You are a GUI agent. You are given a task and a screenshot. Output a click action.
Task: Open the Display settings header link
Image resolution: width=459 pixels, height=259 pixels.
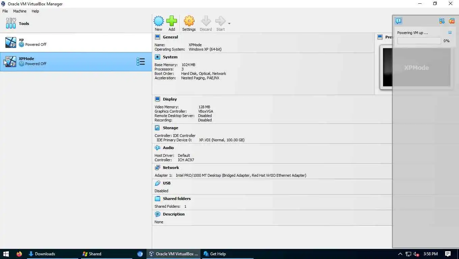click(x=170, y=99)
